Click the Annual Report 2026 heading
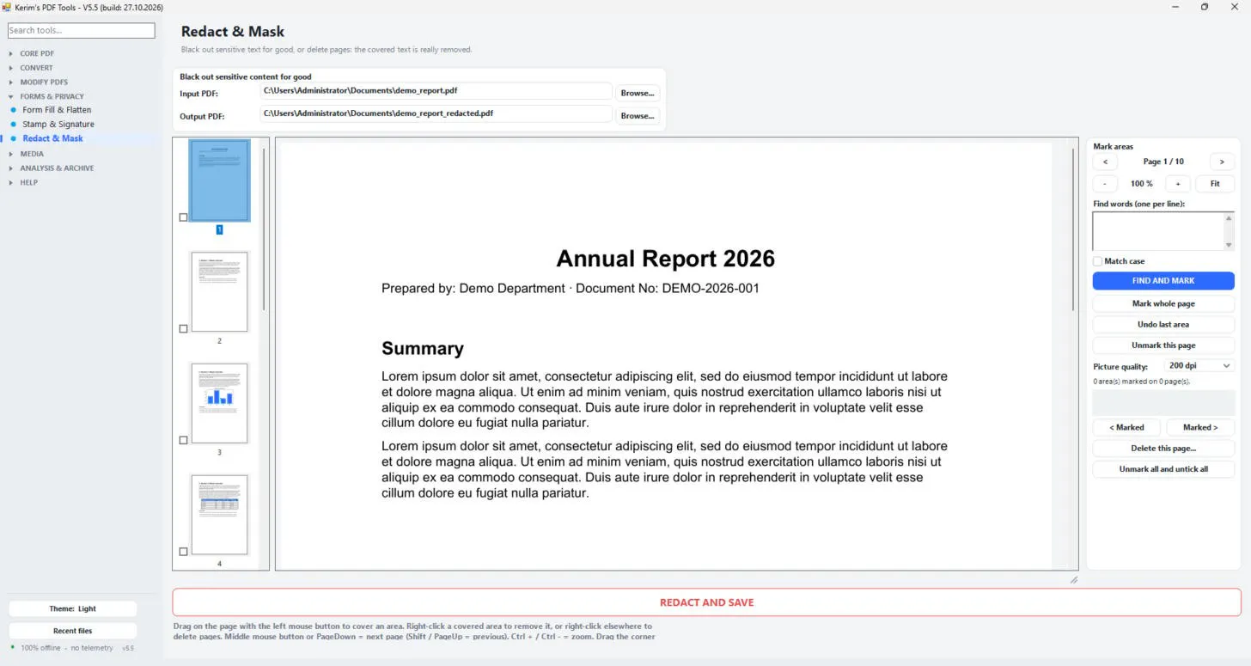 665,259
